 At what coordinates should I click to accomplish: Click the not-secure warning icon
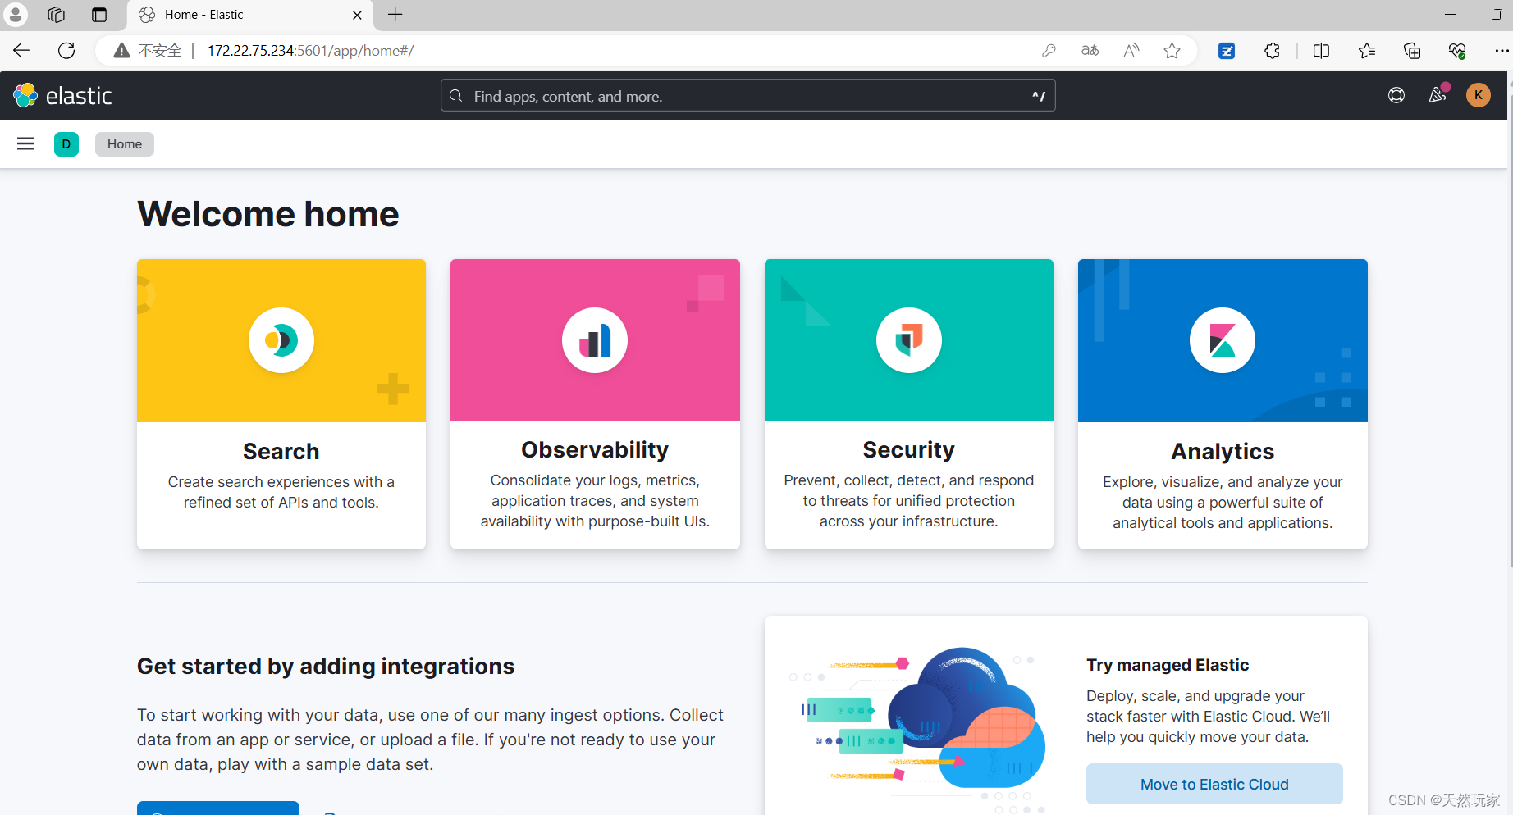pos(122,51)
